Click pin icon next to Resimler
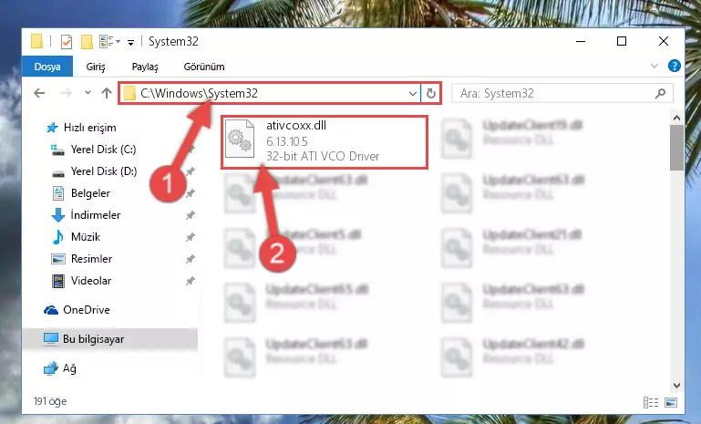The height and width of the screenshot is (424, 701). (190, 259)
